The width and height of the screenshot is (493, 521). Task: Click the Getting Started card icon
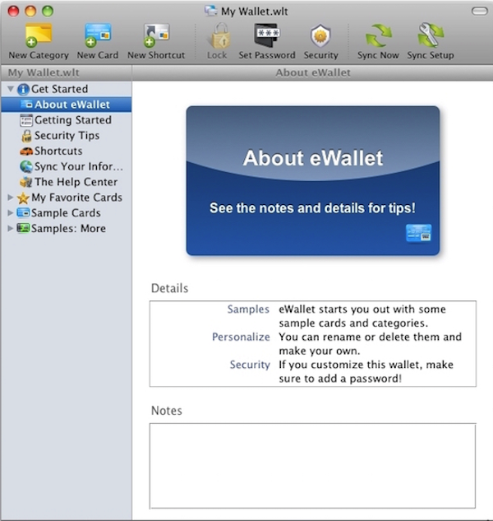[26, 120]
